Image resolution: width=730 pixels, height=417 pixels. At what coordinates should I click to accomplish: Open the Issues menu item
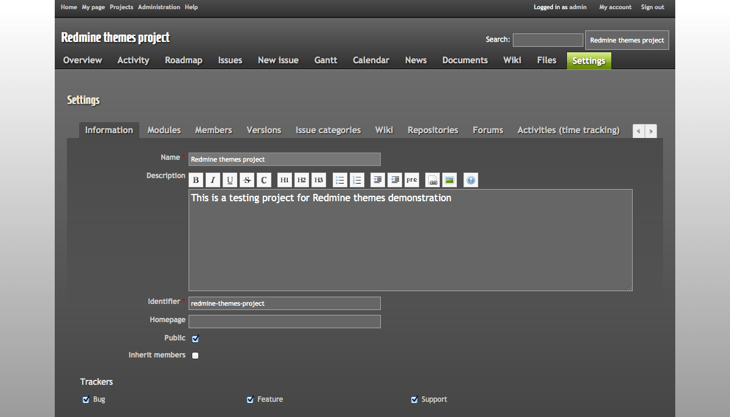coord(231,60)
